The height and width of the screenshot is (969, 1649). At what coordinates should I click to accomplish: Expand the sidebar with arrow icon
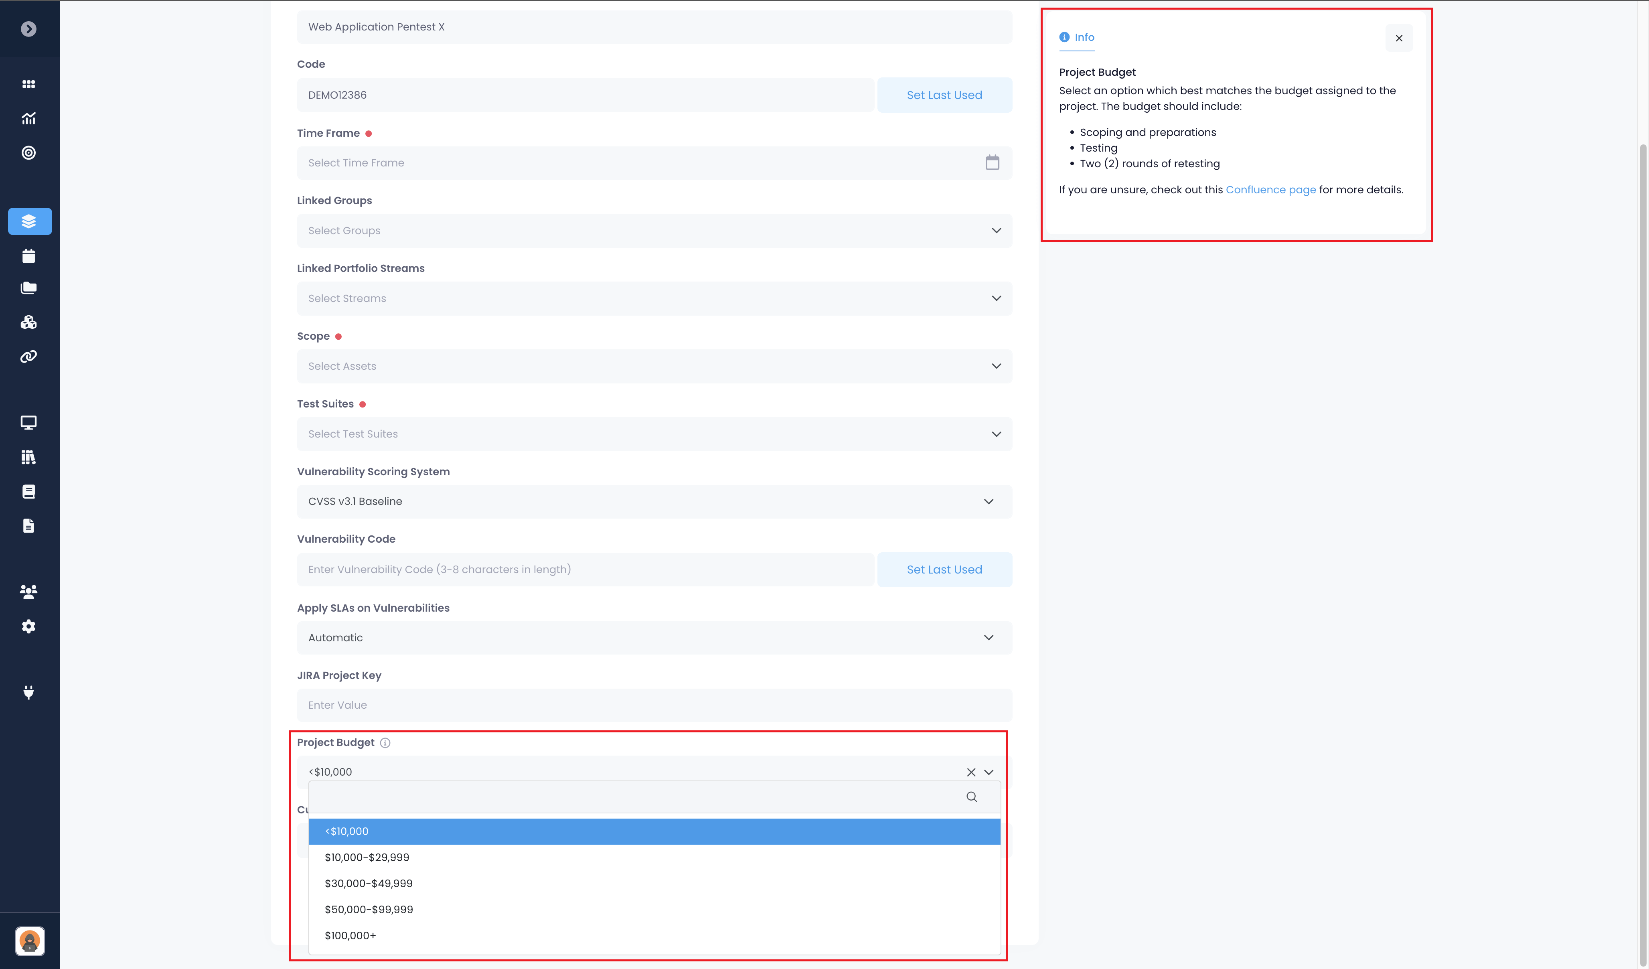click(28, 29)
